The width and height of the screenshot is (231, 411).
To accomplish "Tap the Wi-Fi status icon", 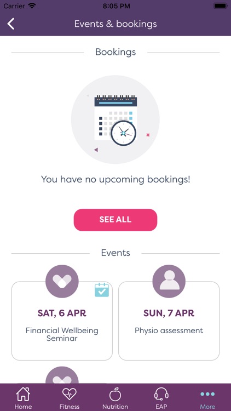I will pos(32,6).
